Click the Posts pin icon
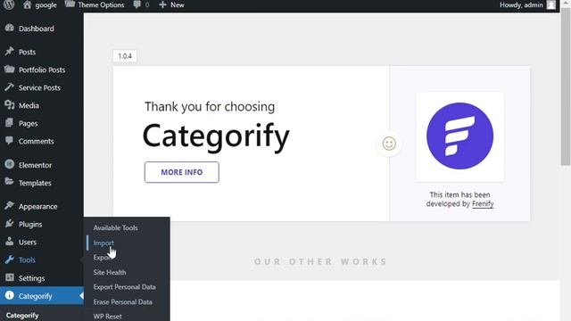Screen dimensions: 571x321 pos(10,52)
